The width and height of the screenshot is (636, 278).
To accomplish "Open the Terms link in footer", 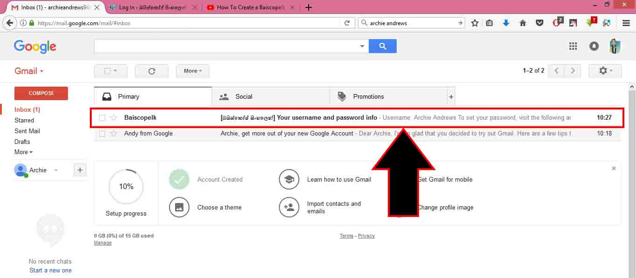I will [x=346, y=236].
